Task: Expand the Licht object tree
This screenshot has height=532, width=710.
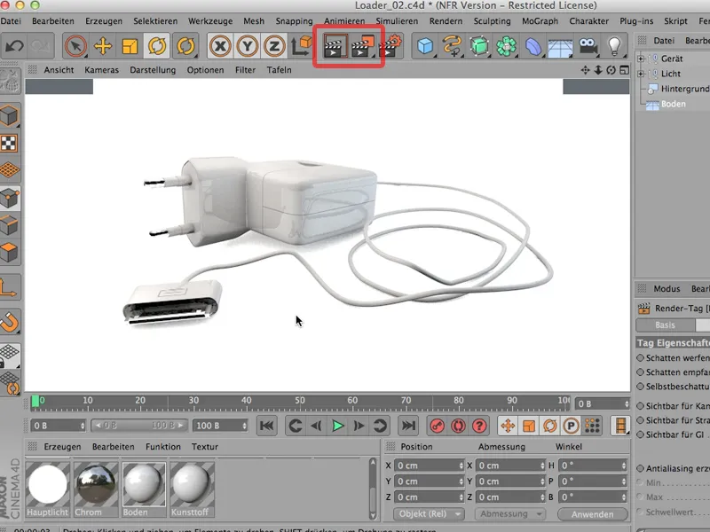Action: point(641,74)
